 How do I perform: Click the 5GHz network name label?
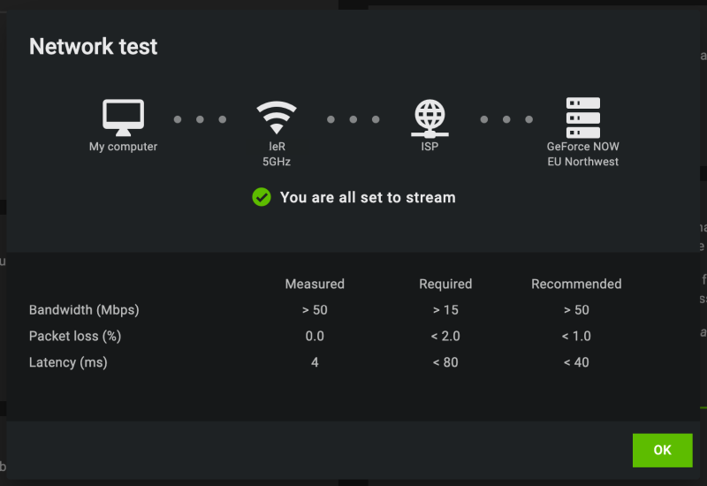(277, 162)
